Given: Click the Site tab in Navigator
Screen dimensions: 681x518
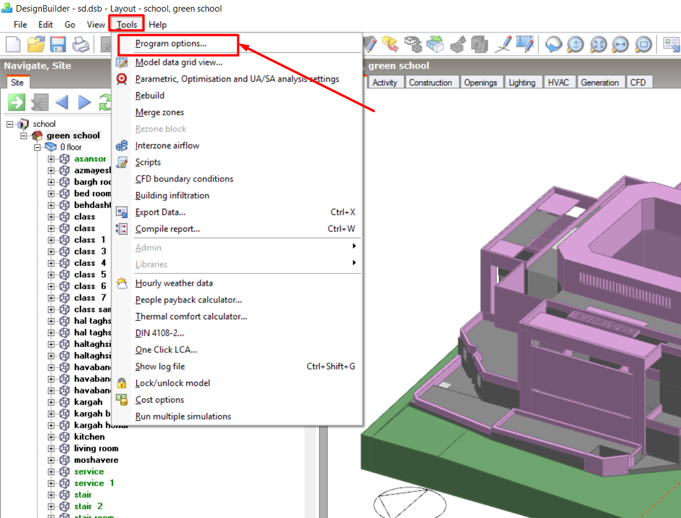Looking at the screenshot, I should (x=17, y=82).
